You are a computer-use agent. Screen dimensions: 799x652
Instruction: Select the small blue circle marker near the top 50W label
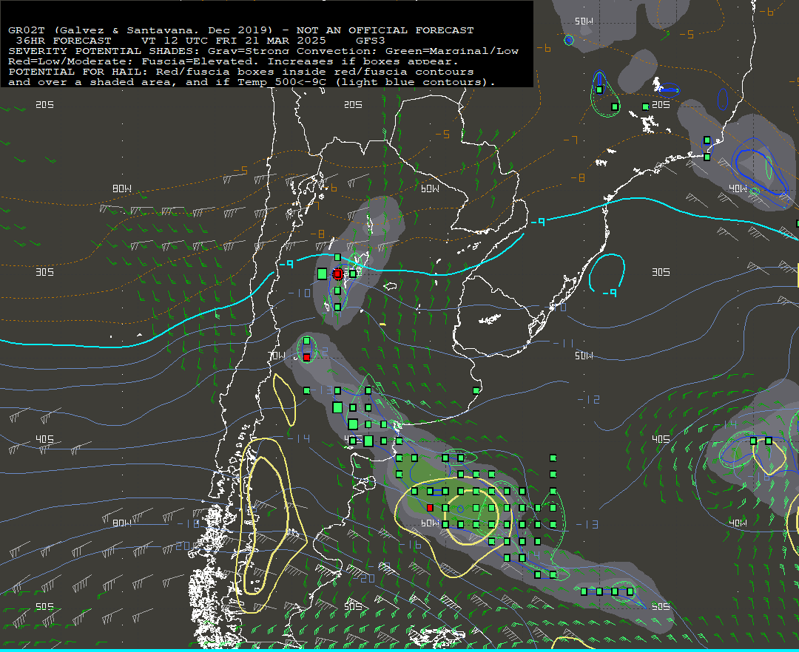569,40
